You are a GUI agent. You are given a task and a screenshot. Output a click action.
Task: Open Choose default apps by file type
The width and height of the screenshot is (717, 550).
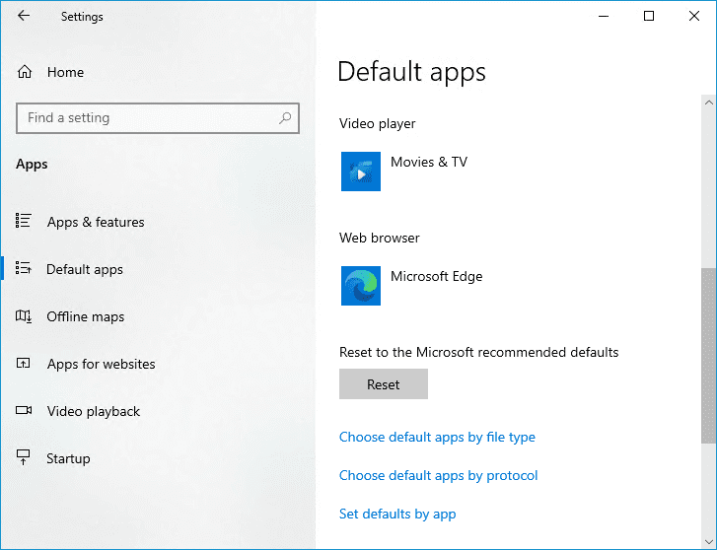click(437, 437)
